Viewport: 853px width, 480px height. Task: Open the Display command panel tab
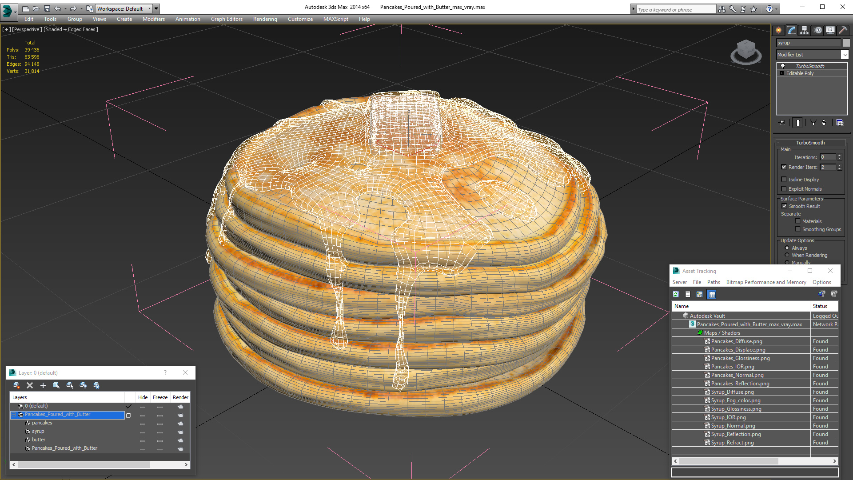830,30
